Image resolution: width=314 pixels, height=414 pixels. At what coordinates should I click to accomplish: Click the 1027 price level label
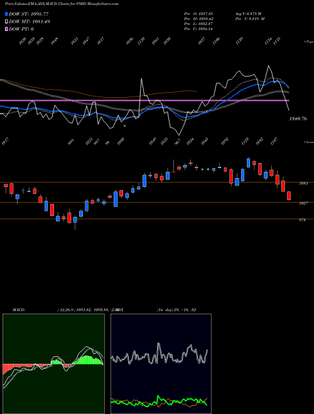click(x=303, y=203)
